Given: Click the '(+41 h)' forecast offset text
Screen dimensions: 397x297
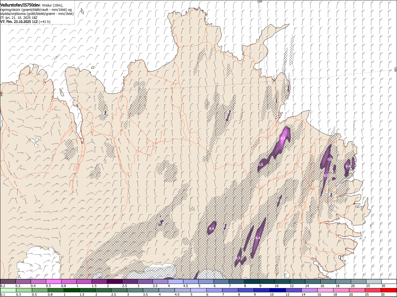Looking at the screenshot, I should (45, 22).
